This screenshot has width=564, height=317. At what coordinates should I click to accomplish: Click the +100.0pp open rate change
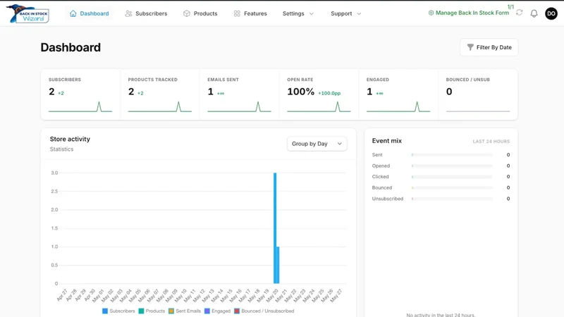329,93
